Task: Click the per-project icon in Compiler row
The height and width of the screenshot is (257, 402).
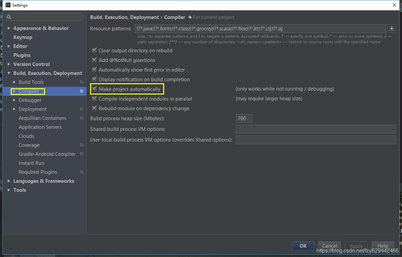Action: (x=81, y=91)
